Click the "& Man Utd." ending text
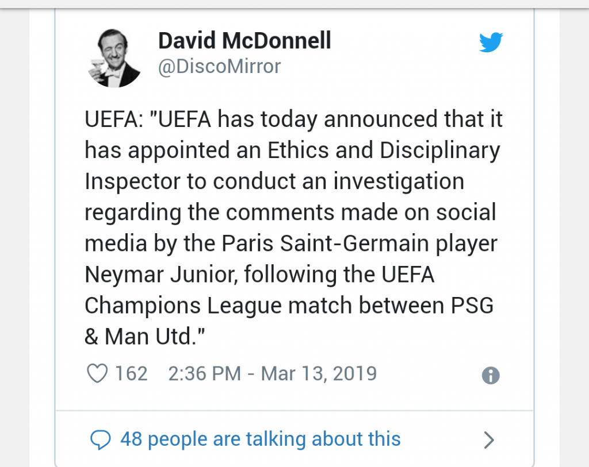This screenshot has height=467, width=589. point(145,337)
